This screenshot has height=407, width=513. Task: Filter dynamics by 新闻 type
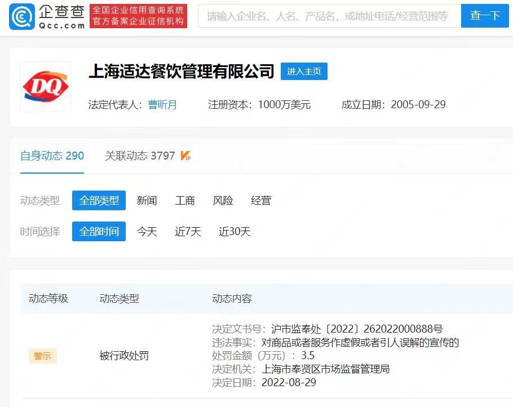(x=147, y=201)
